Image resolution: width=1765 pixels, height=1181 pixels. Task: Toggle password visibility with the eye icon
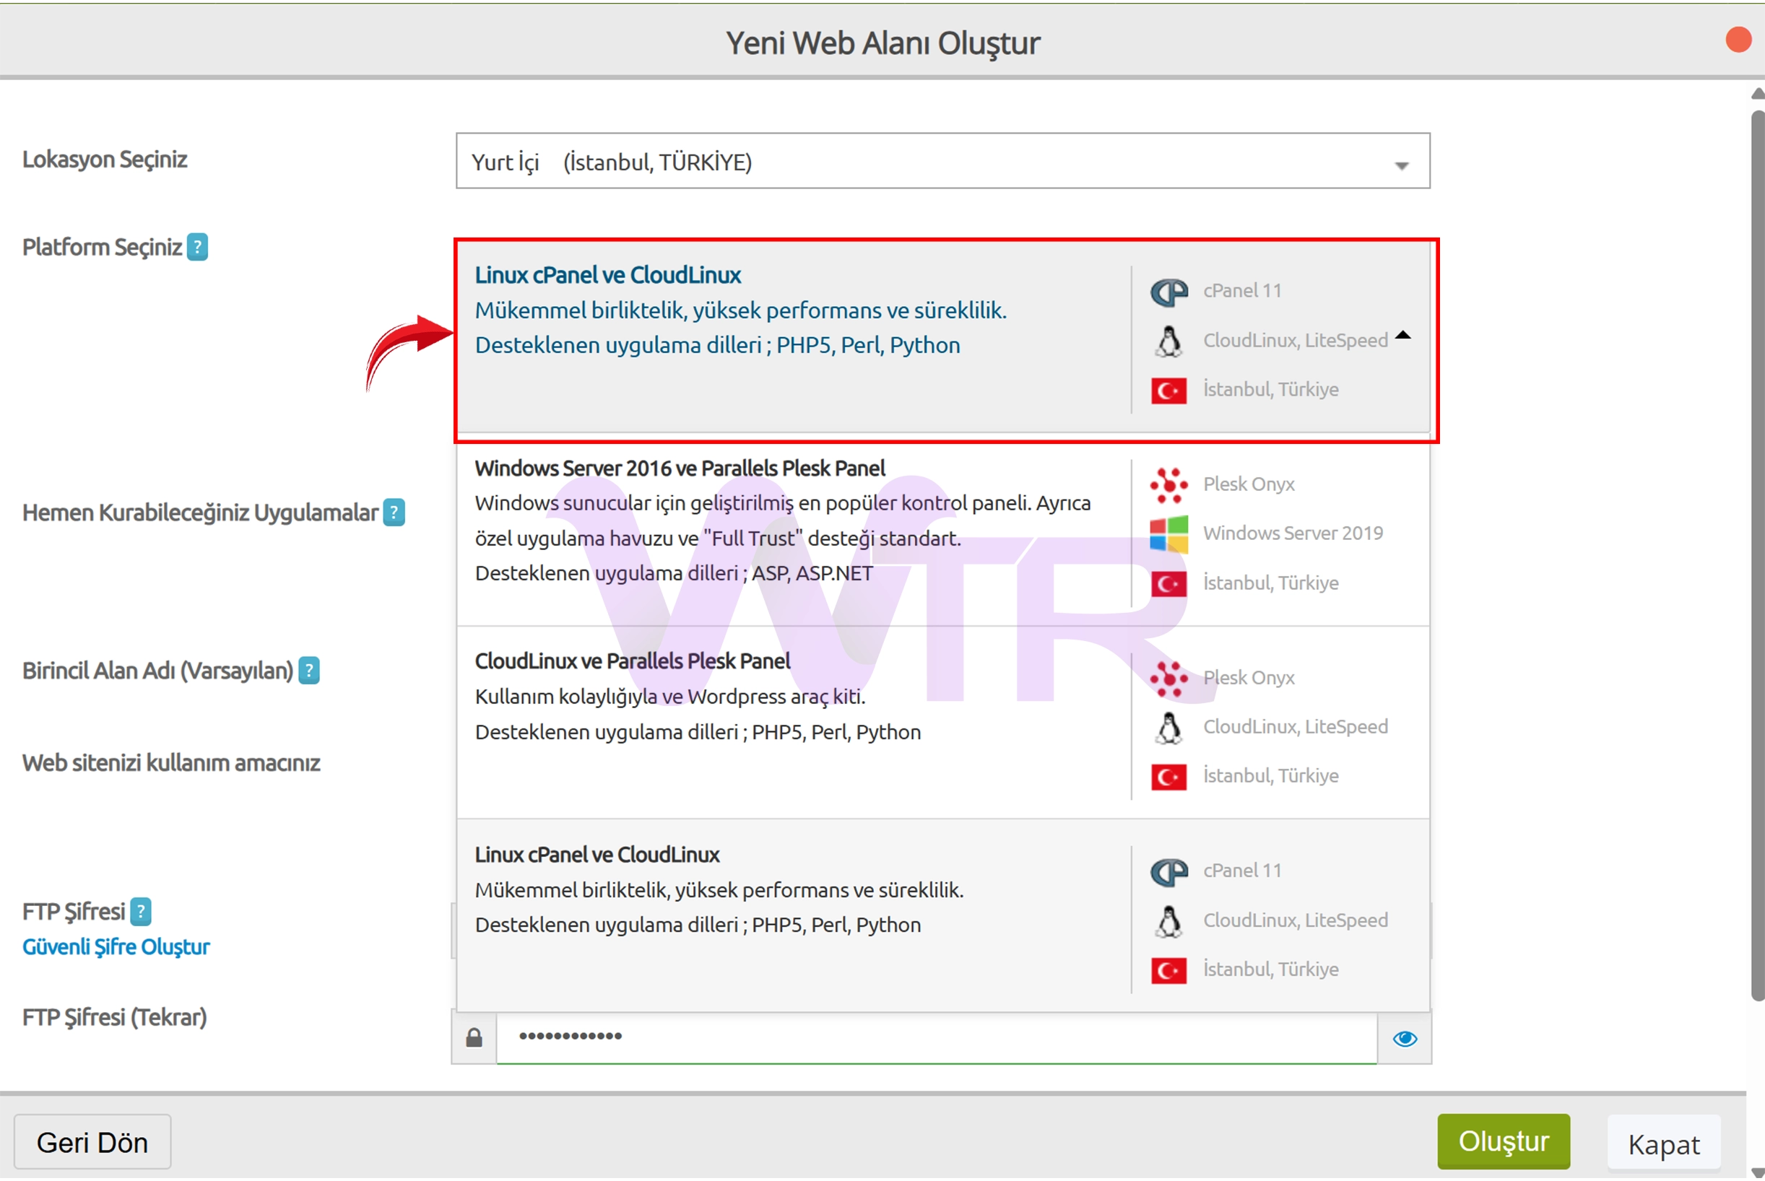pyautogui.click(x=1404, y=1039)
